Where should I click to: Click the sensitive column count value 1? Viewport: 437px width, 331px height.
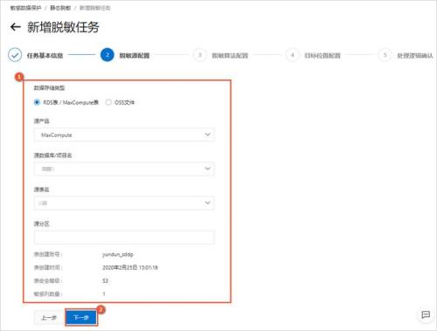click(x=104, y=294)
